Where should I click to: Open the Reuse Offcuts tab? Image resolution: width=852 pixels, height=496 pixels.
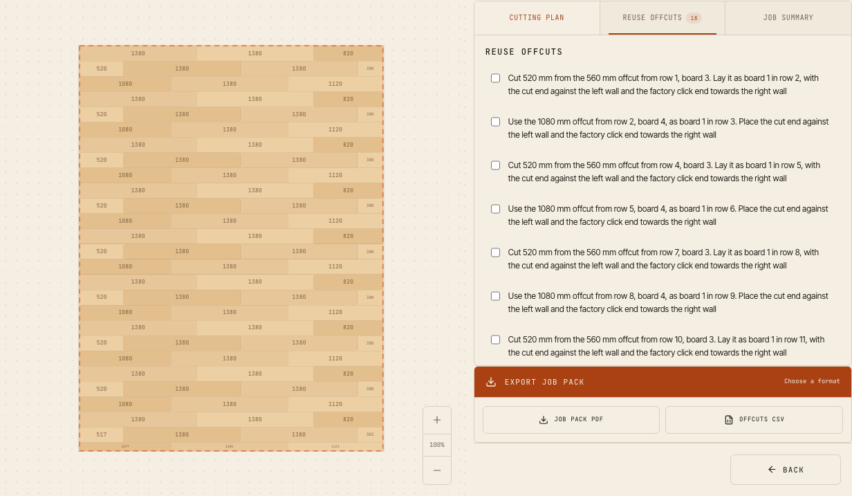[662, 18]
